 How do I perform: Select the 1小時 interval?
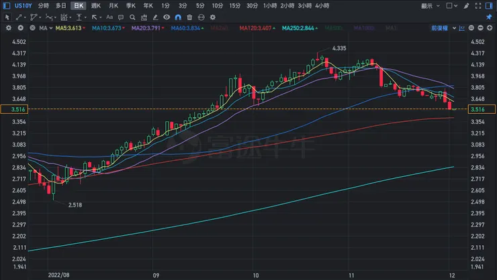[x=270, y=5]
